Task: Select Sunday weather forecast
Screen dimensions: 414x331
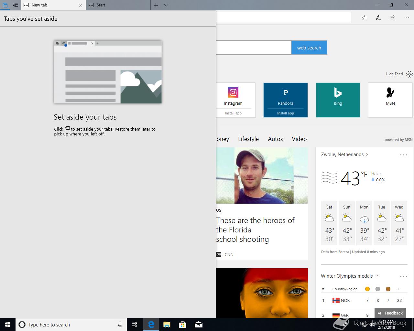Action: (x=347, y=223)
